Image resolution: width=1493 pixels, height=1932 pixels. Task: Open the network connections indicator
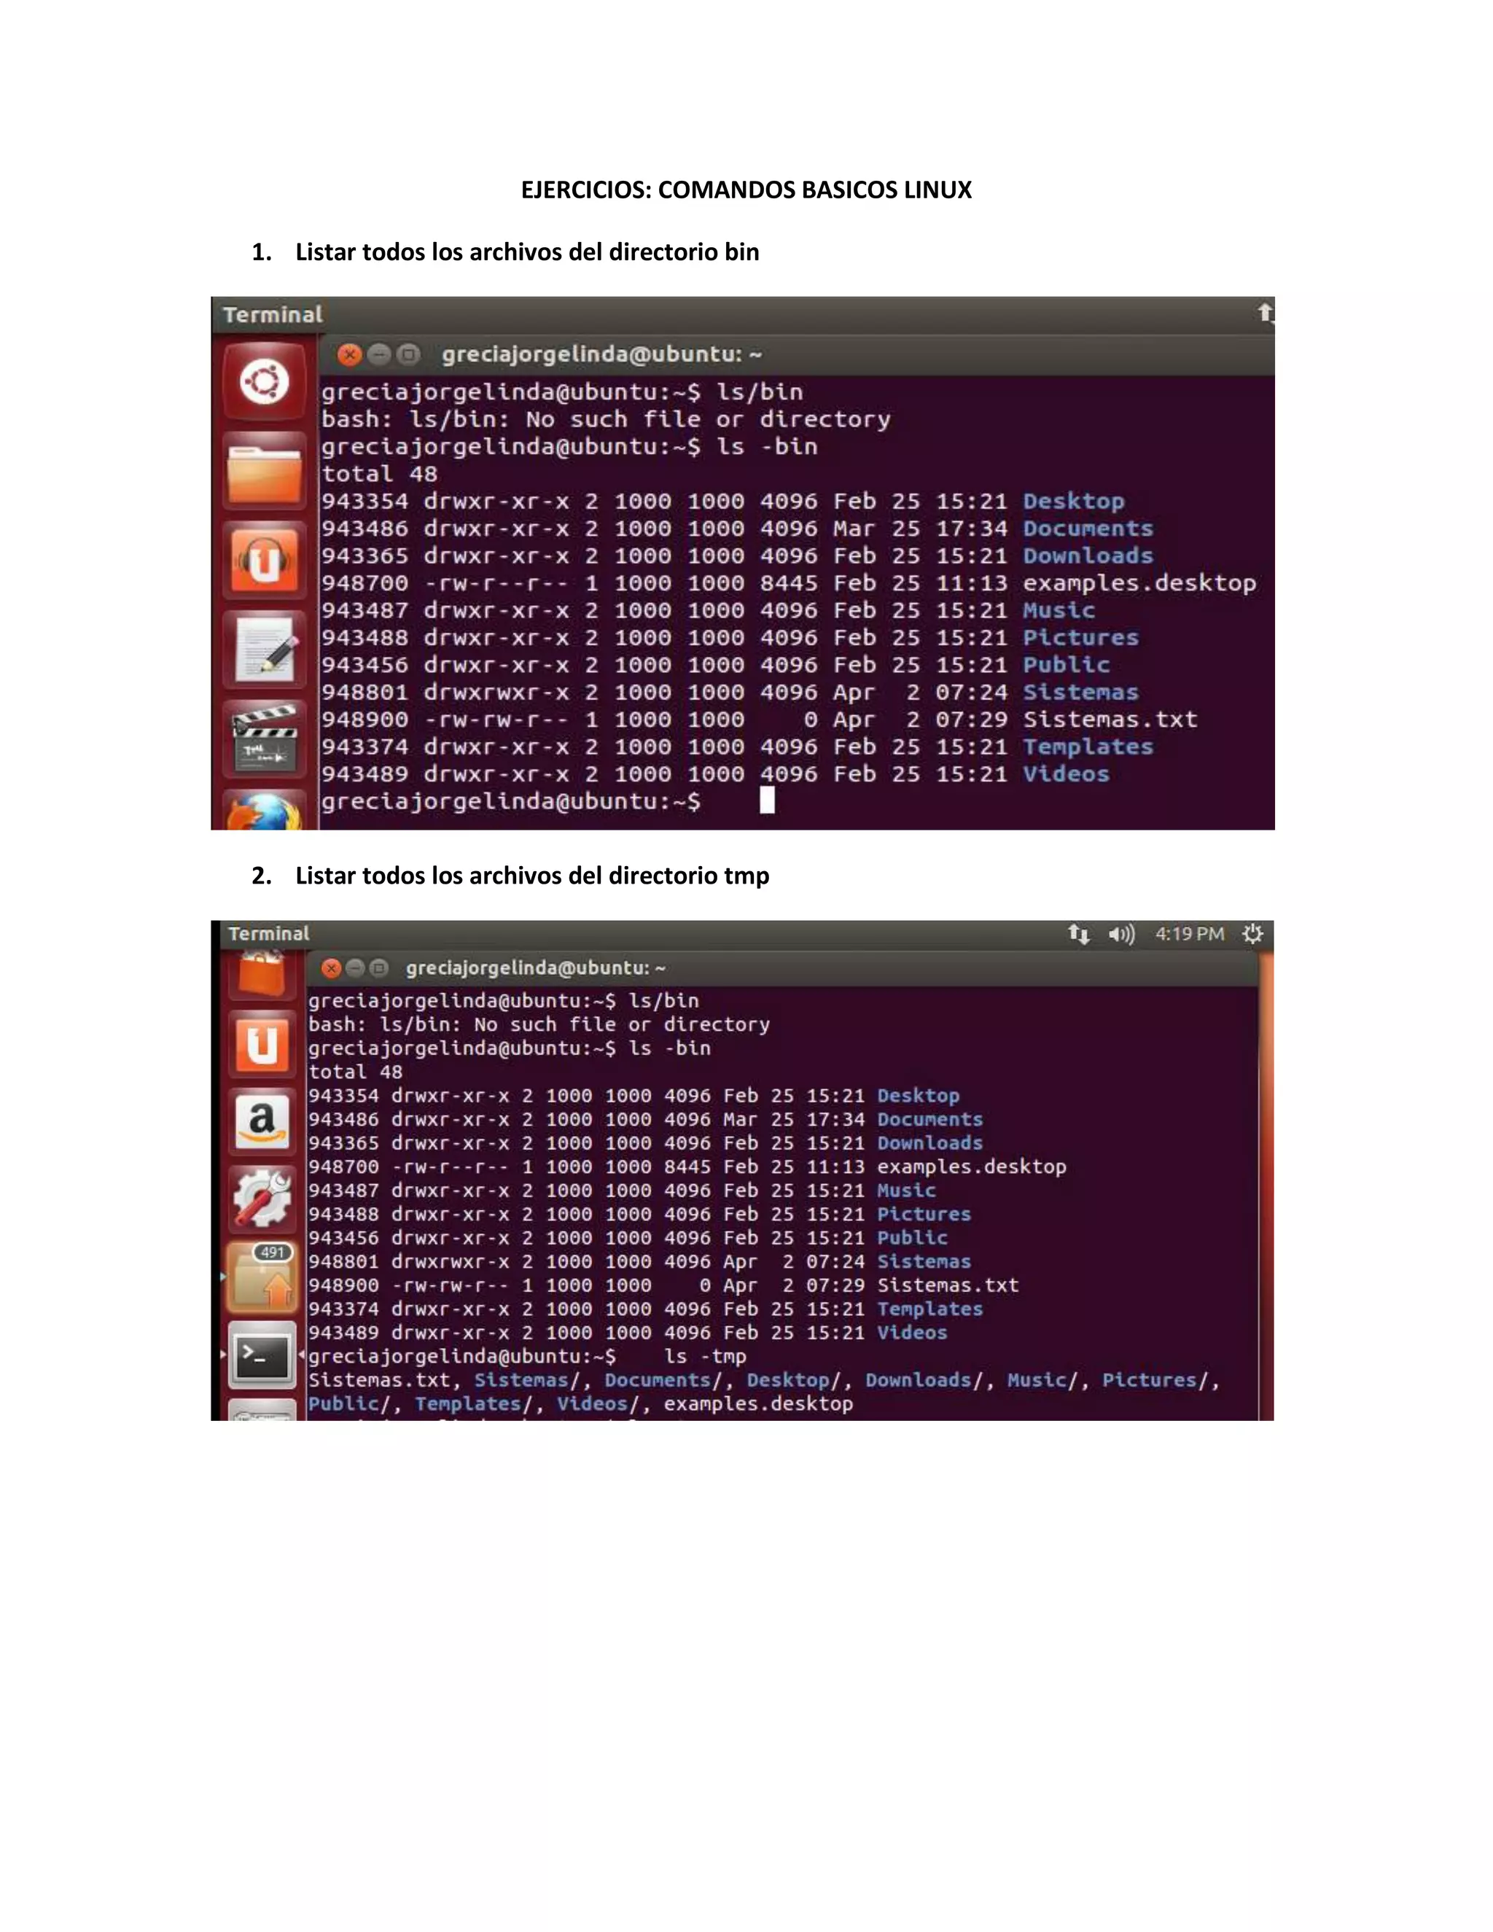[x=1078, y=934]
